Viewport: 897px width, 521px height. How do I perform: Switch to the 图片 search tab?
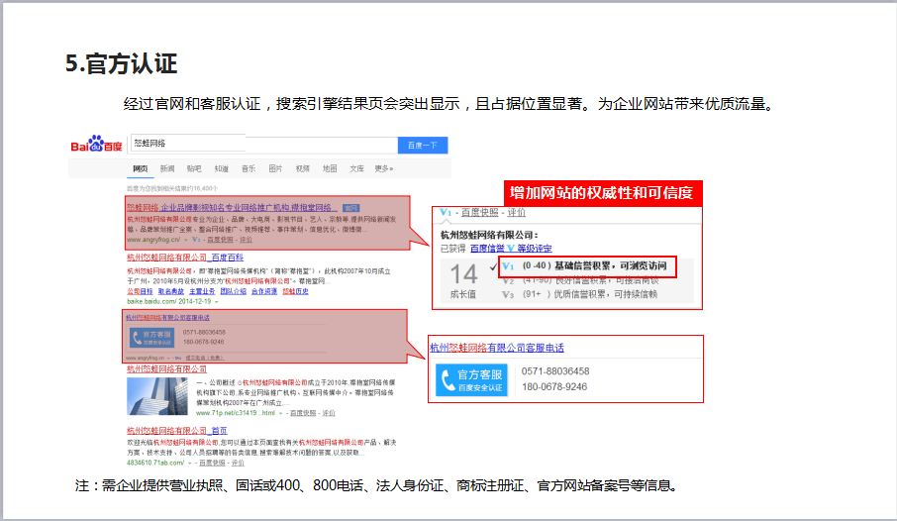point(275,169)
